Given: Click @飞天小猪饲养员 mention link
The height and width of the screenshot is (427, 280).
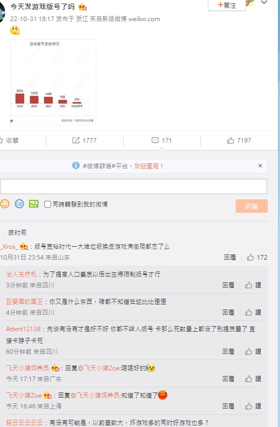Looking at the screenshot, I should pos(95,396).
